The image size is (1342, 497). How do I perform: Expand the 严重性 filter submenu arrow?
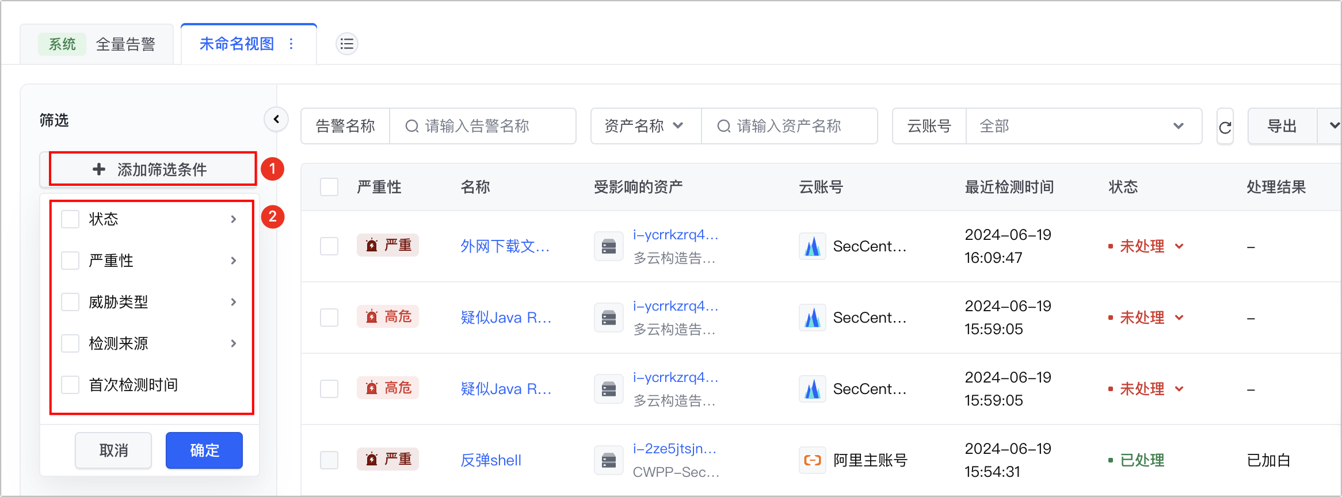click(233, 261)
